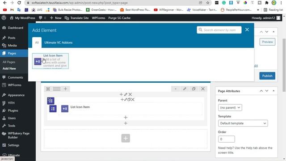Image resolution: width=286 pixels, height=161 pixels.
Task: Move Publish panel up arrow
Action: click(261, 32)
